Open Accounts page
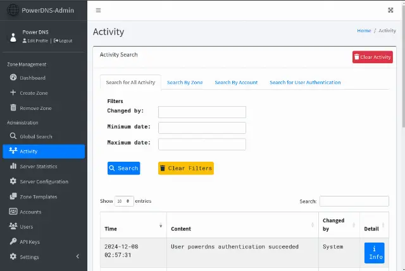 click(44, 212)
